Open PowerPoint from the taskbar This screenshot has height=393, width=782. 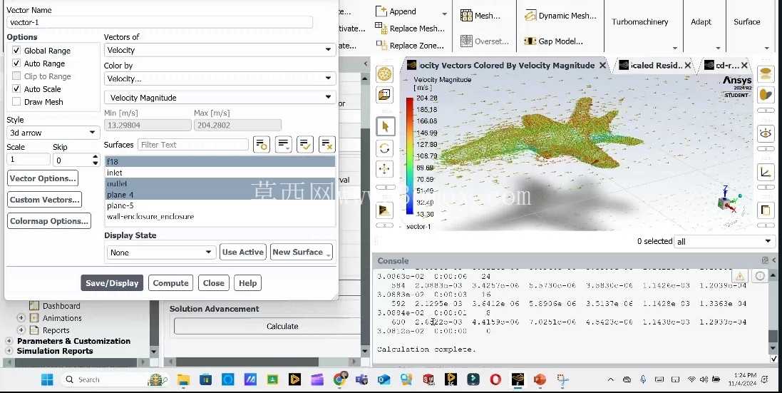[540, 379]
